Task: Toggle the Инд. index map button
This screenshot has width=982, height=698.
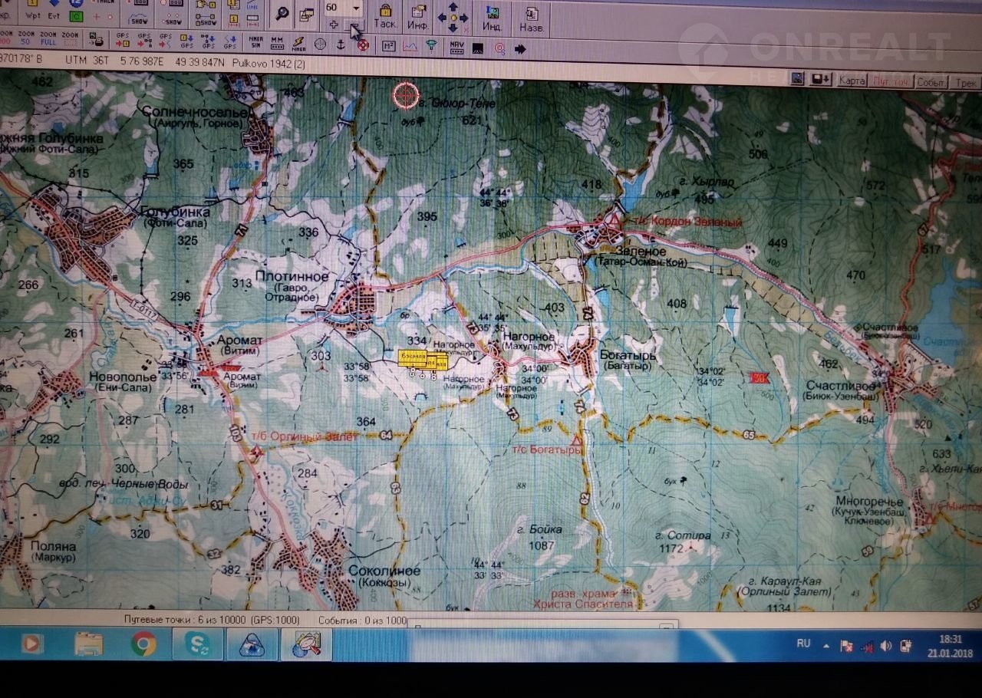Action: pos(492,17)
